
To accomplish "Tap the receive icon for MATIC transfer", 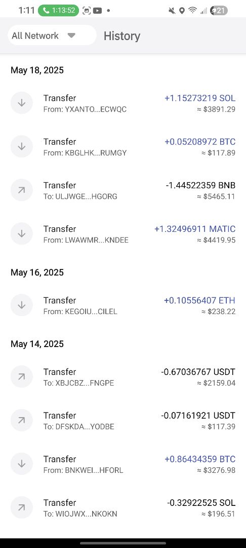I will (22, 234).
